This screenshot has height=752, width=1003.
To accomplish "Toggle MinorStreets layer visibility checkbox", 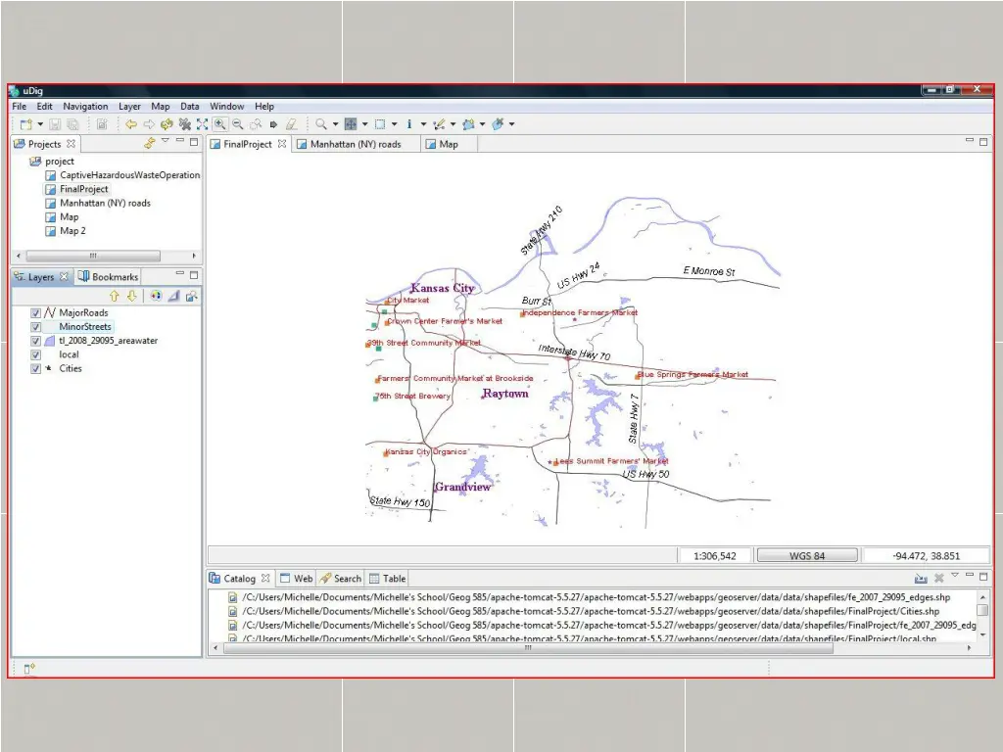I will click(x=36, y=327).
